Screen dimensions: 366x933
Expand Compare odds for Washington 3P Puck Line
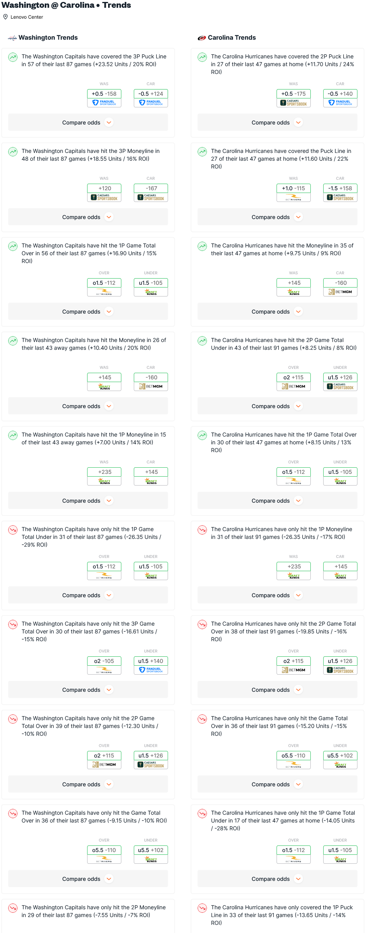(88, 123)
